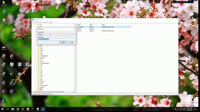Select the .vbs key in the tree

[41, 89]
